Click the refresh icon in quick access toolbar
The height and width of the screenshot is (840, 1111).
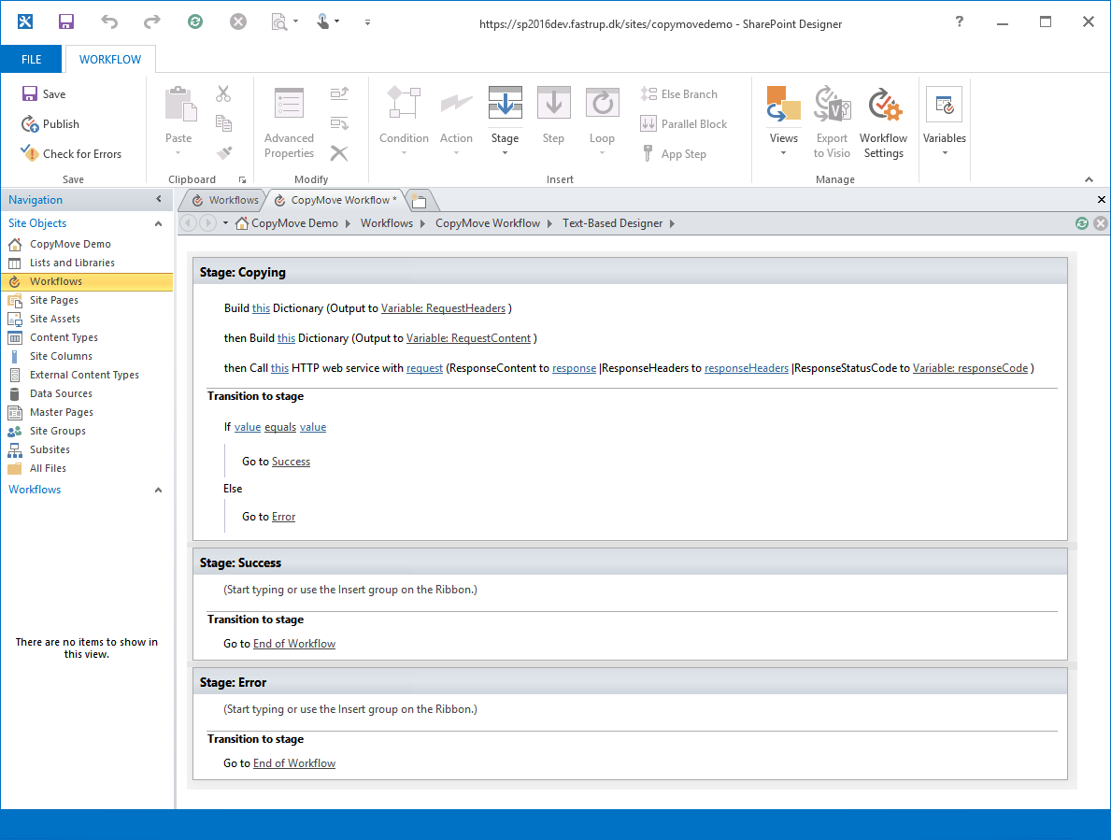[194, 21]
